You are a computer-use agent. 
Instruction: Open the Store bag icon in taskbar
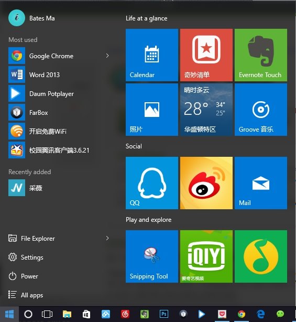[x=86, y=314]
